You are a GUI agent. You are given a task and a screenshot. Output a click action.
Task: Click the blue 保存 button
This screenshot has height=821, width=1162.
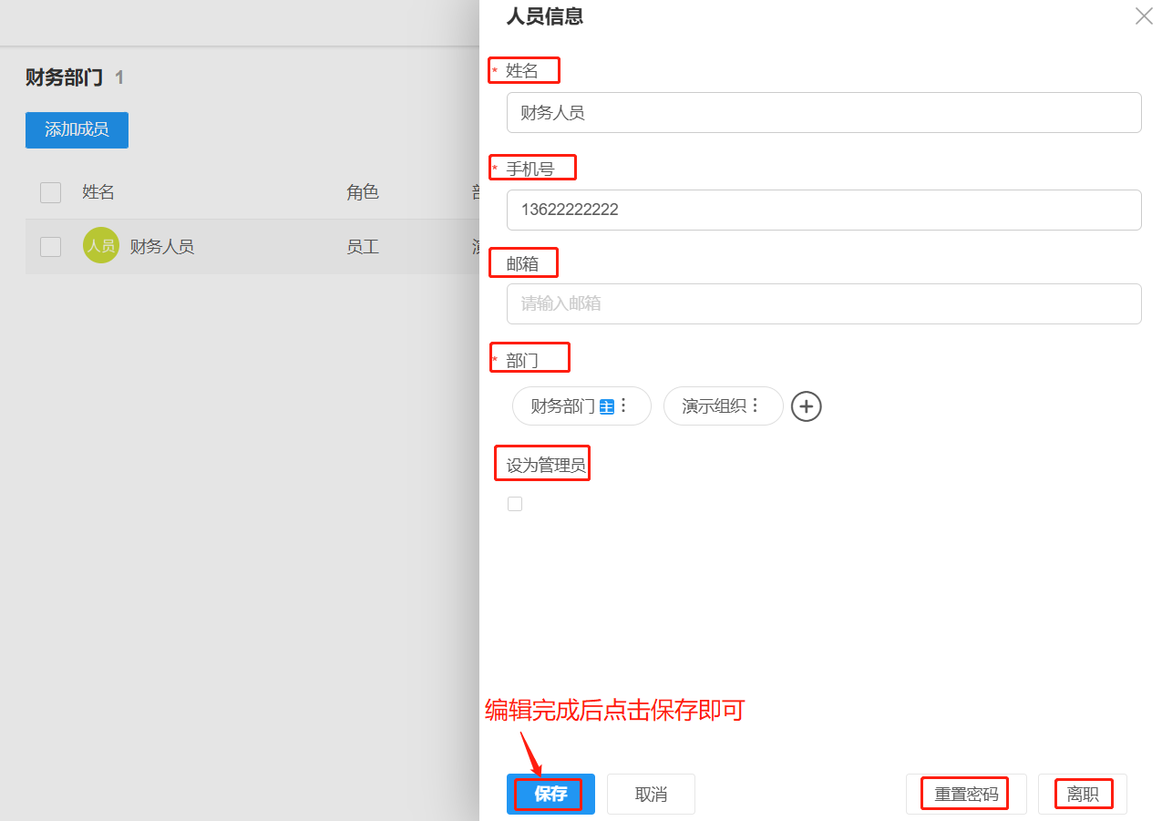point(550,794)
